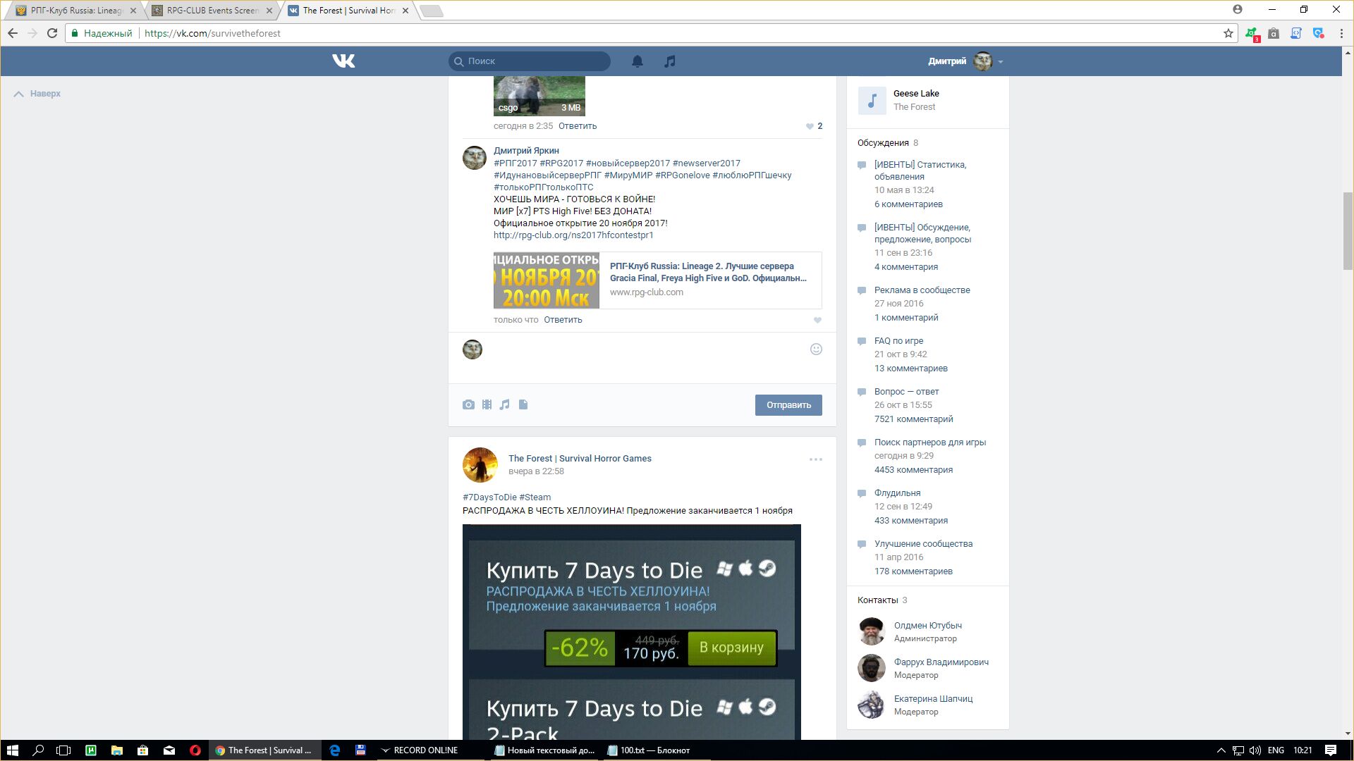Screen dimensions: 1354x761
Task: Expand the Дмитрий profile dropdown menu
Action: (1000, 62)
